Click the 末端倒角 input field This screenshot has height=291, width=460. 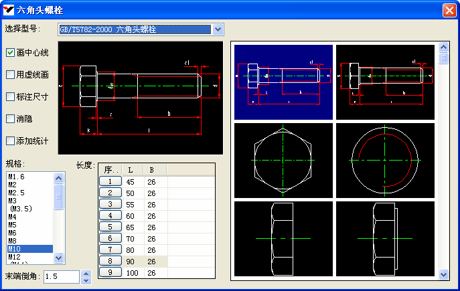(x=61, y=276)
